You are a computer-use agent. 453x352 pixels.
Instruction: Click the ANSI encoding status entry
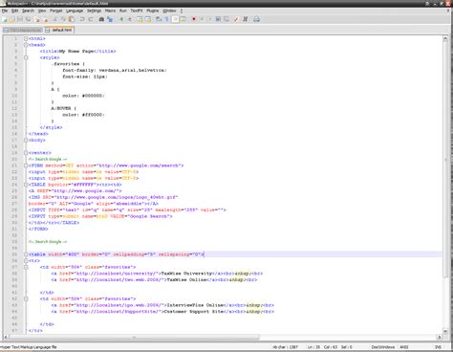tap(404, 347)
